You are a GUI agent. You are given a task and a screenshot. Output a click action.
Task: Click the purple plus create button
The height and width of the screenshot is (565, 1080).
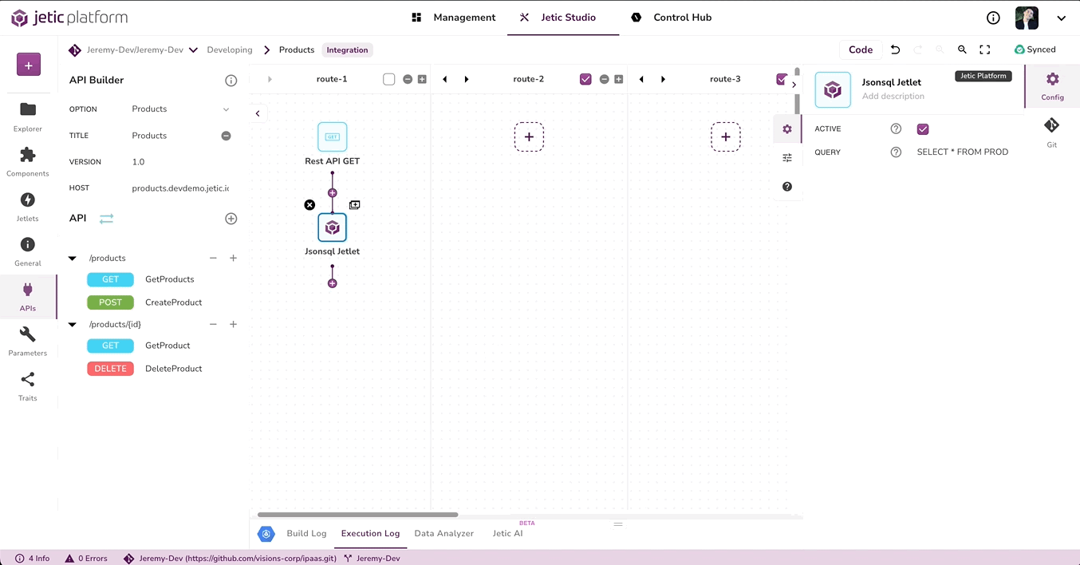28,65
